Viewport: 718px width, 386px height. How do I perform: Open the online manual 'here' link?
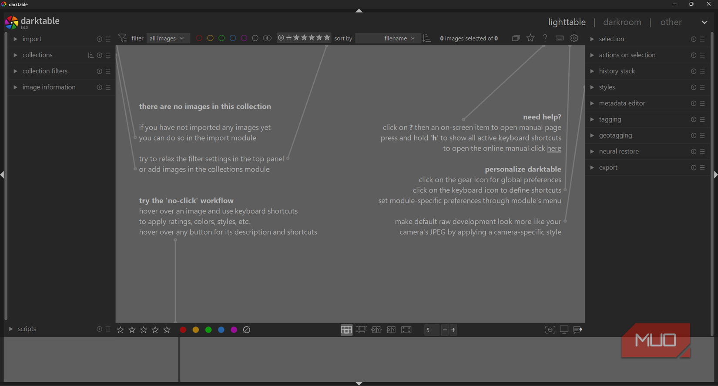(x=554, y=149)
